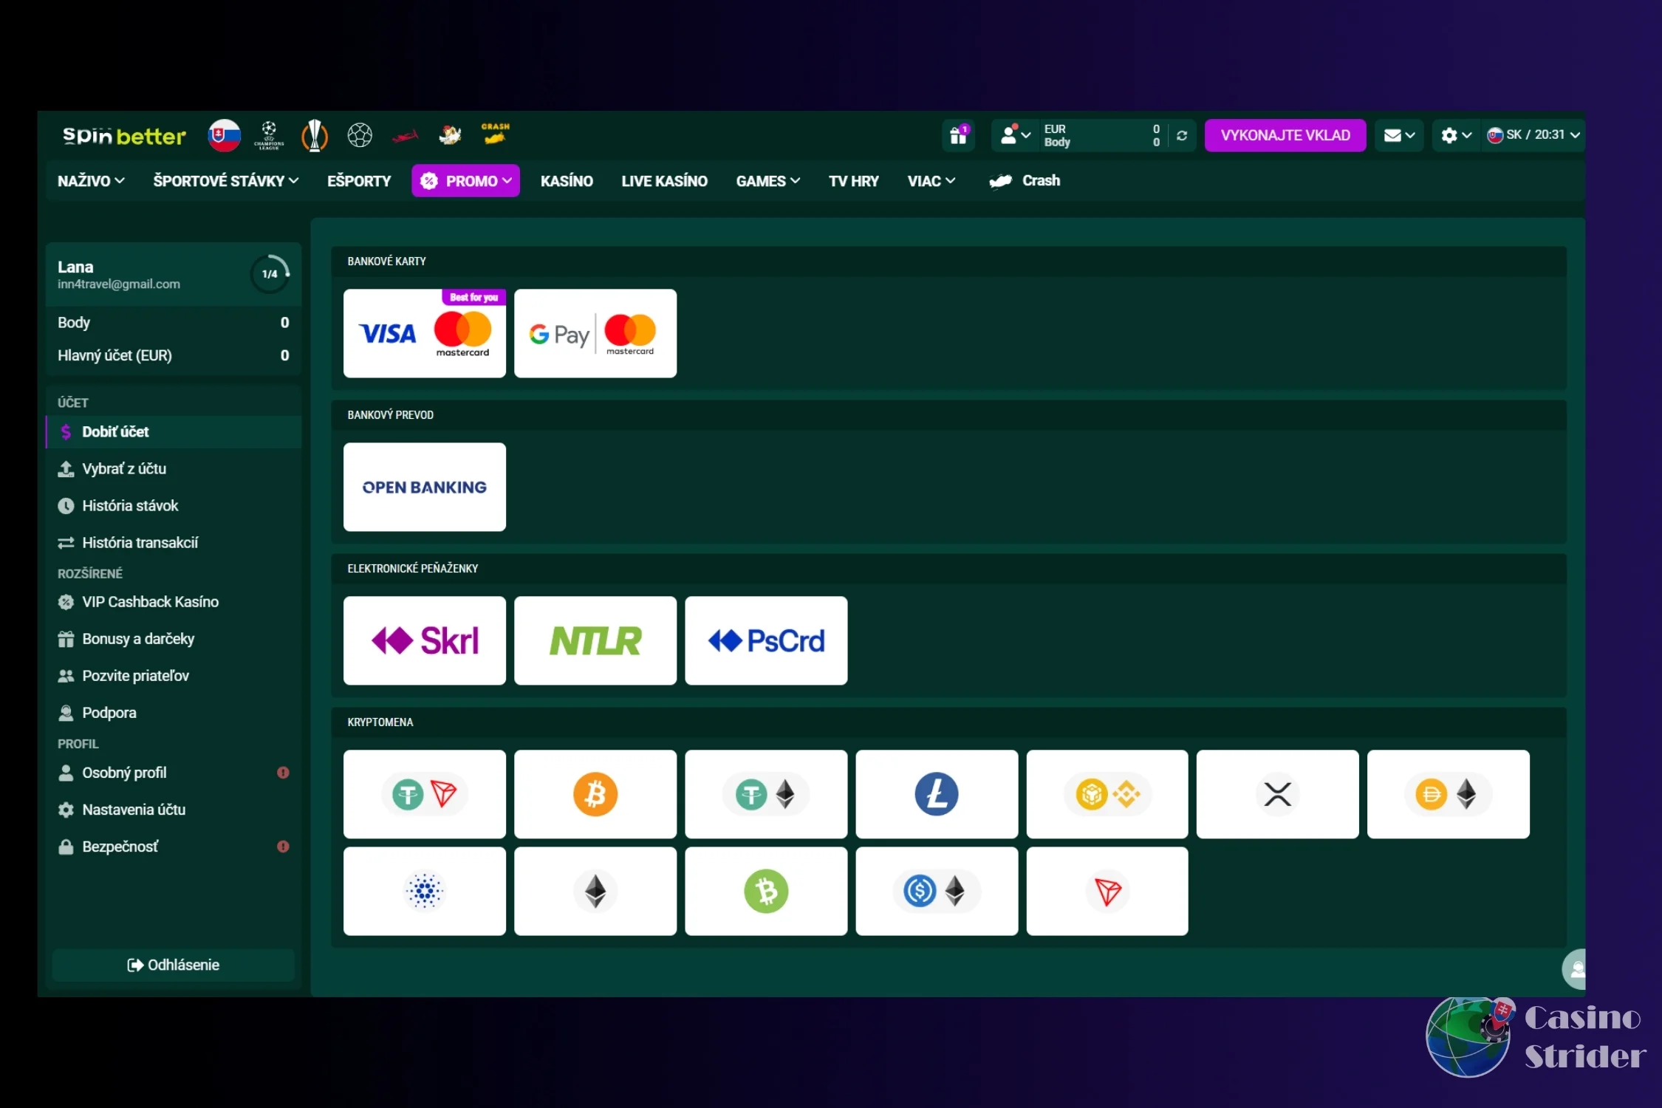
Task: Select the Cardano crypto tile
Action: pyautogui.click(x=424, y=891)
